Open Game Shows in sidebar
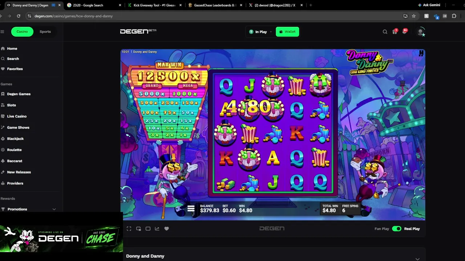The height and width of the screenshot is (261, 465). pyautogui.click(x=18, y=128)
